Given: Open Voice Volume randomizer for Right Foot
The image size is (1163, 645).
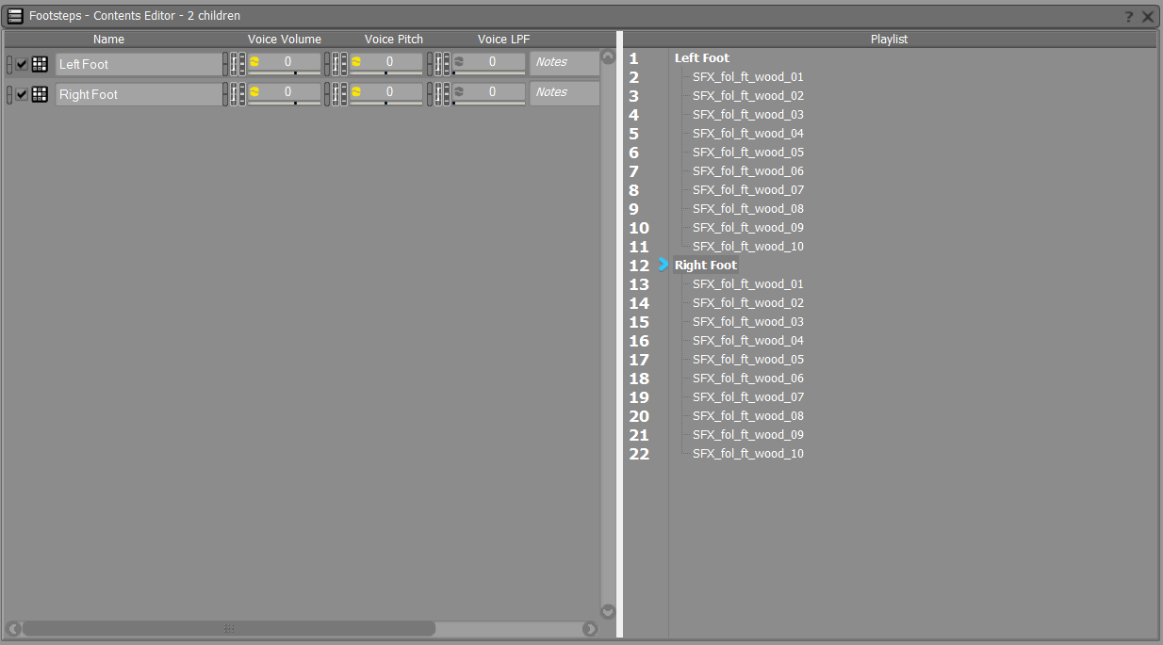Looking at the screenshot, I should coord(254,91).
